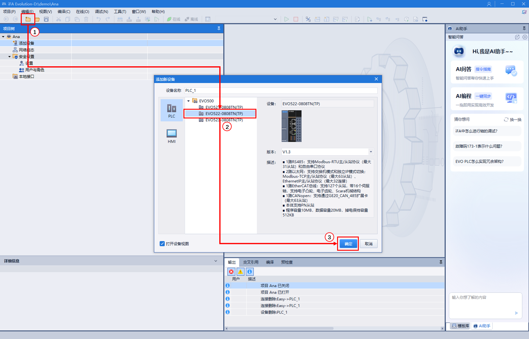The image size is (529, 339).
Task: Open the 工具(T) menu
Action: pos(120,11)
